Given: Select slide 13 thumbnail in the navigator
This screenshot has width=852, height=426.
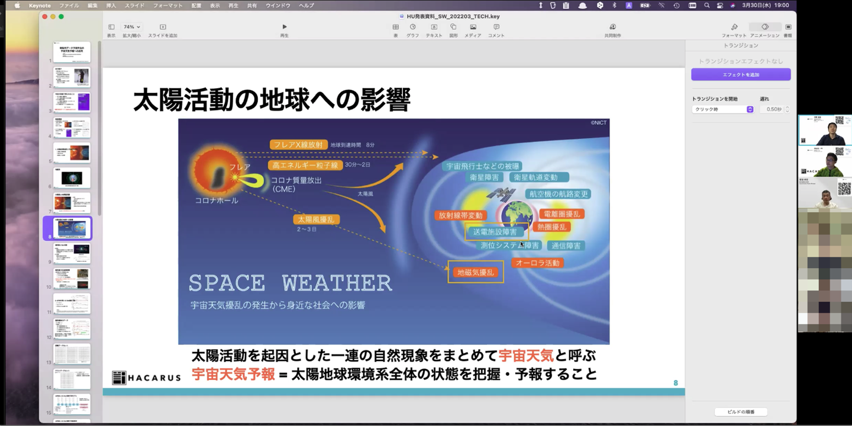Looking at the screenshot, I should (72, 354).
